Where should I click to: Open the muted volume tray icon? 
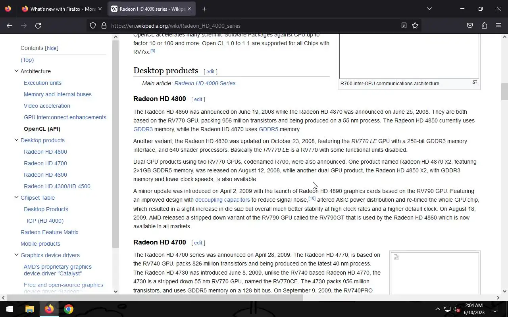pos(456,309)
